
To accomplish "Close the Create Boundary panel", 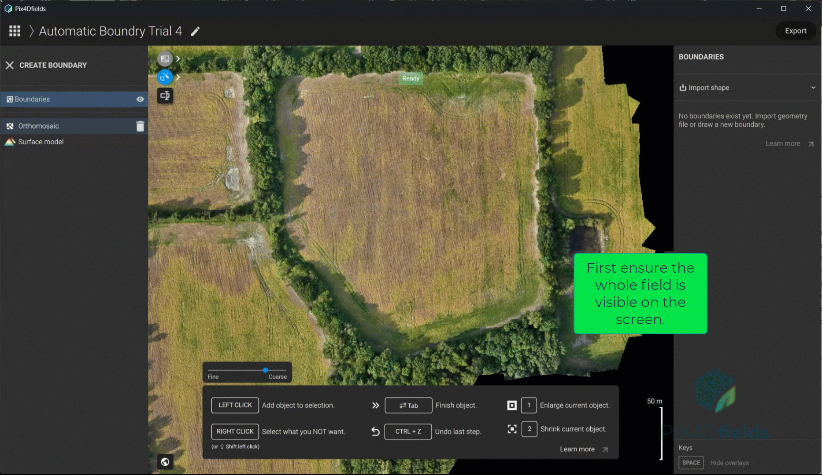I will click(x=10, y=65).
